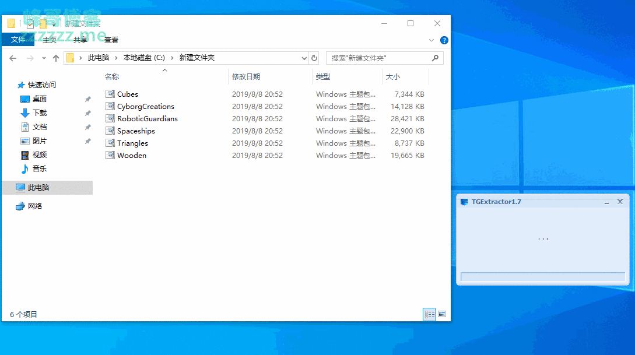
Task: Open the 文件 menu
Action: coord(18,40)
